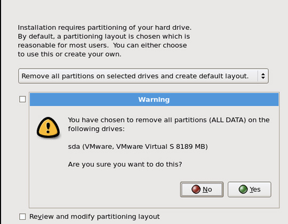This screenshot has width=288, height=224.
Task: Enable Review and modify partitioning layout checkbox
Action: (x=22, y=217)
